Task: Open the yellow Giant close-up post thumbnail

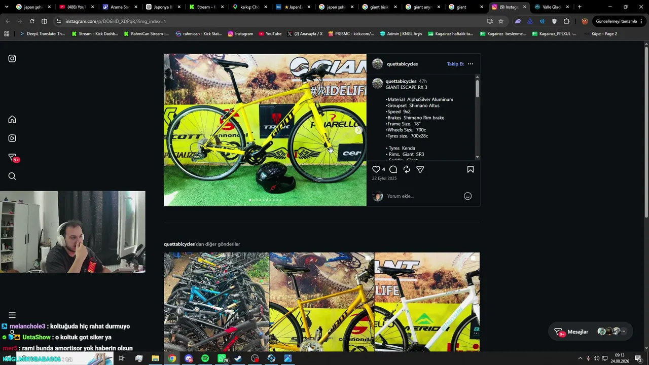Action: pos(322,302)
